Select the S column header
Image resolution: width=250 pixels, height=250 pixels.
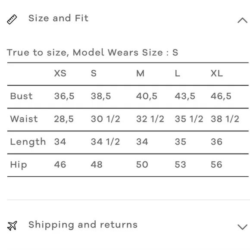click(x=94, y=73)
